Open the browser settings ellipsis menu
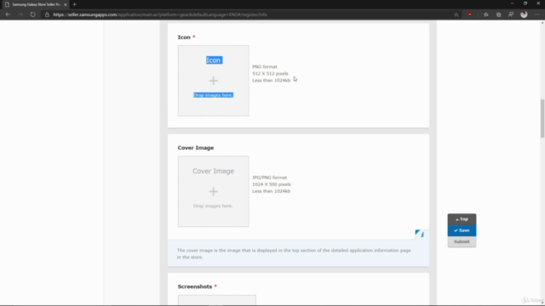 click(x=537, y=14)
